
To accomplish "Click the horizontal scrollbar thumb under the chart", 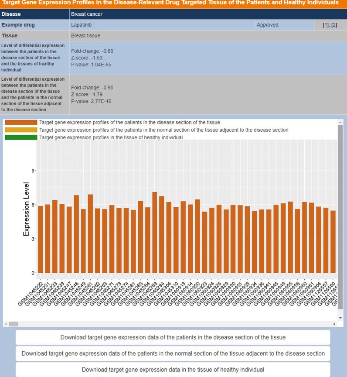I will (x=14, y=324).
